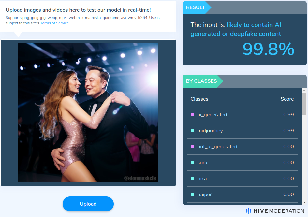Viewport: 308px width, 217px height.
Task: Click the classes list scrollbar thumb
Action: tap(304, 104)
